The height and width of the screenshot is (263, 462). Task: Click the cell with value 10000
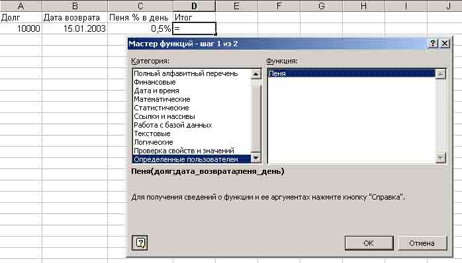(x=21, y=28)
